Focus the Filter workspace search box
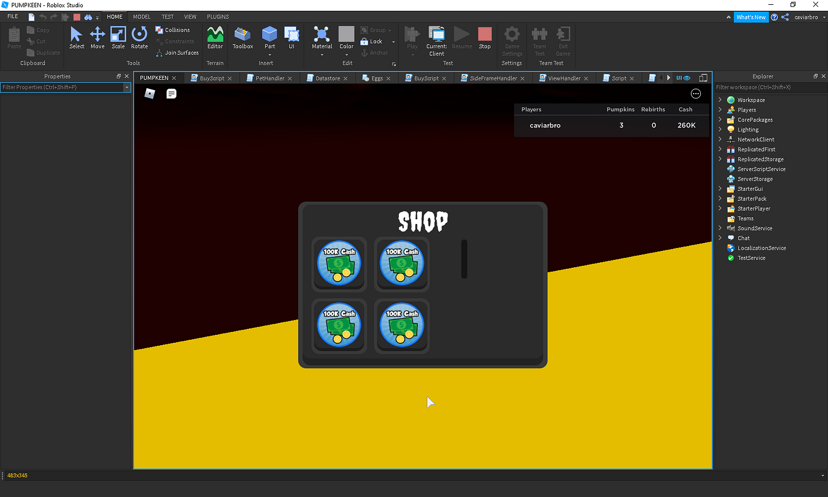This screenshot has height=497, width=828. click(x=770, y=88)
